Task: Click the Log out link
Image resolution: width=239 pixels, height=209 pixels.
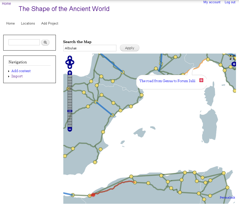Action: pos(230,2)
